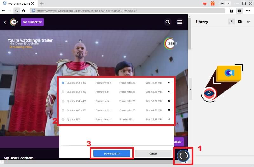This screenshot has width=254, height=167.
Task: Switch to Library video tab
Action: pos(240,22)
